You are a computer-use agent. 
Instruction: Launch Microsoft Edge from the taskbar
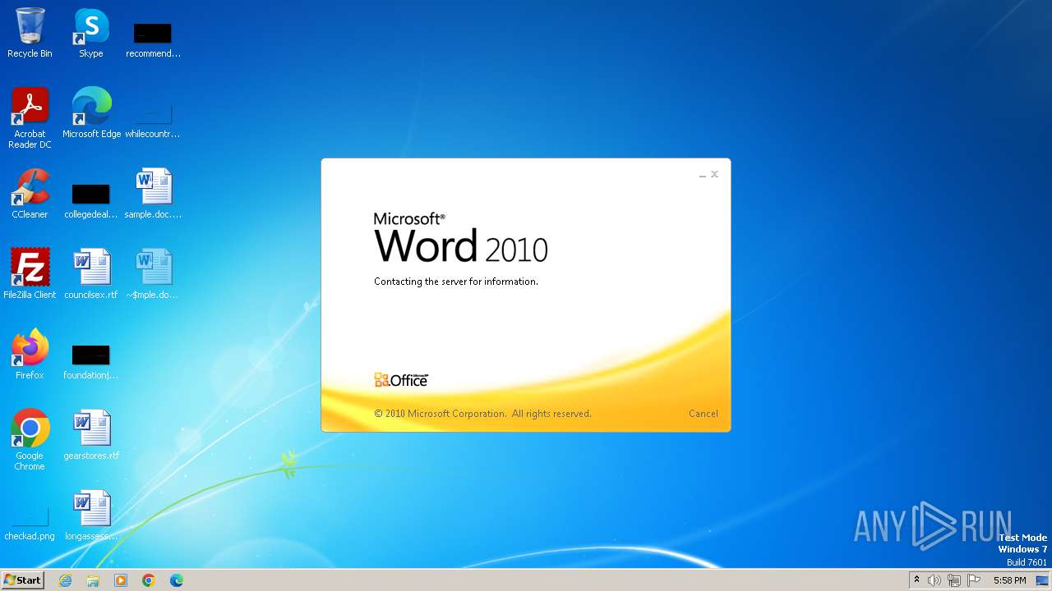point(177,580)
